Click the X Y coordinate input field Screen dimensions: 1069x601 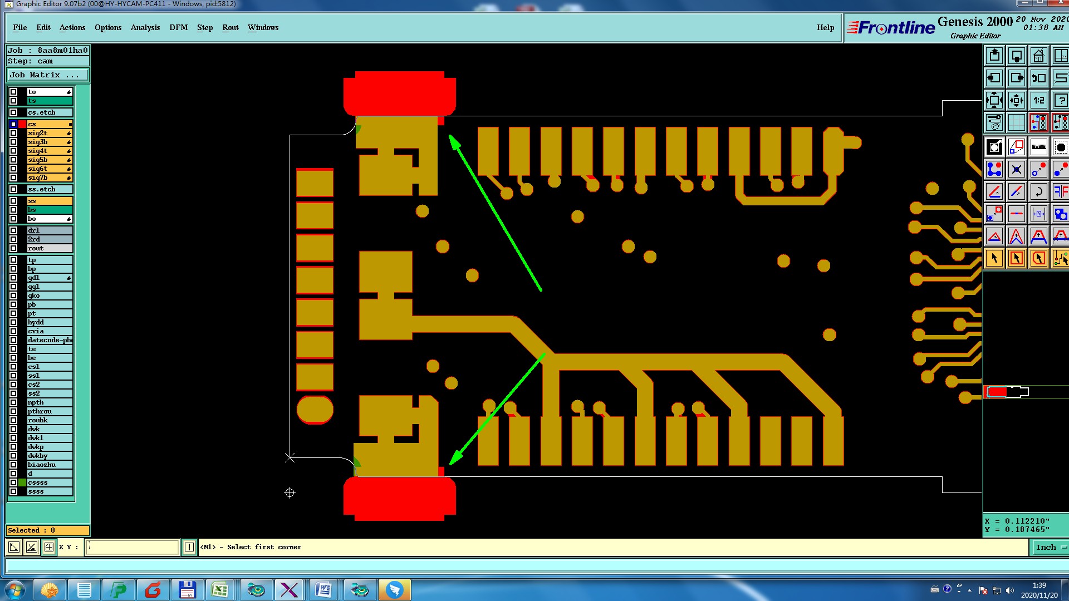click(x=133, y=547)
